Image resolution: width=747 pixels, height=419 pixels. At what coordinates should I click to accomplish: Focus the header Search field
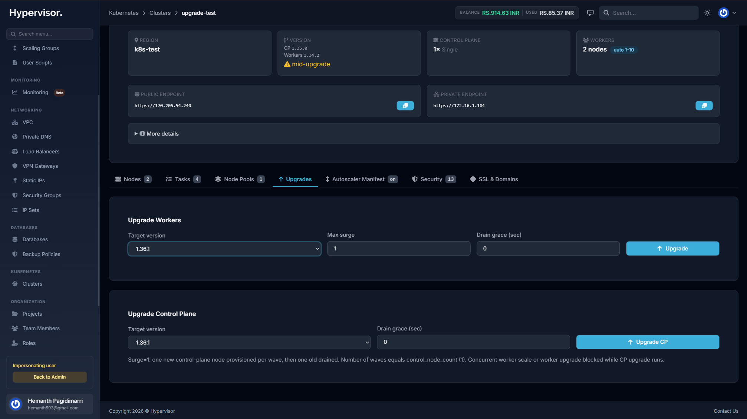[x=649, y=13]
